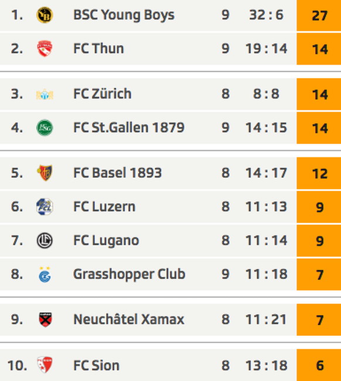Click the FC Luzern club crest
Image resolution: width=341 pixels, height=381 pixels.
pyautogui.click(x=45, y=207)
